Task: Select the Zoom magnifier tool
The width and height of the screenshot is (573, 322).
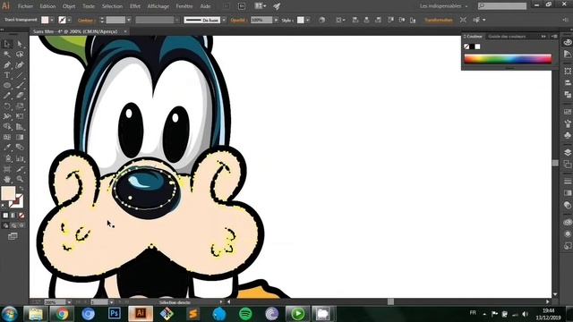Action: [x=20, y=179]
